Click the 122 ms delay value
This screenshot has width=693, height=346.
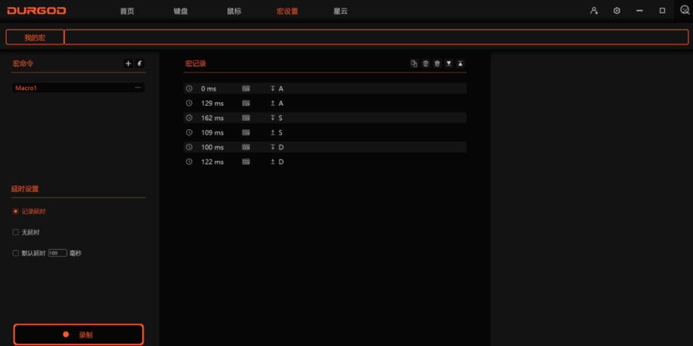[212, 162]
